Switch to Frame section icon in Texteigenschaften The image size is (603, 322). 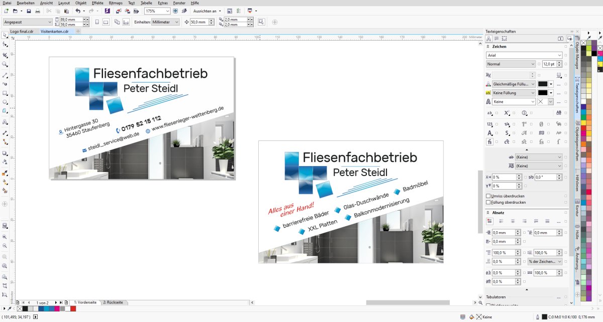[505, 39]
